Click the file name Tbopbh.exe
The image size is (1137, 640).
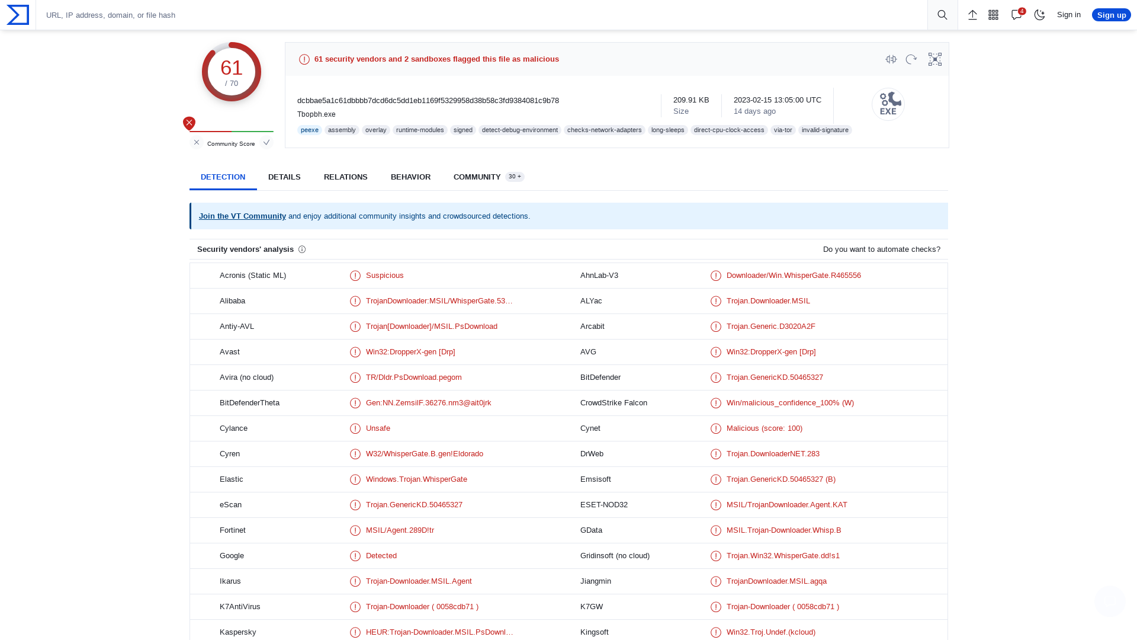click(x=316, y=114)
